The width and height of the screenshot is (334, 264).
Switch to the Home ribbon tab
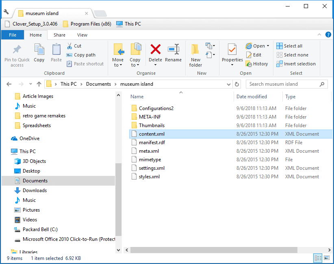[36, 35]
